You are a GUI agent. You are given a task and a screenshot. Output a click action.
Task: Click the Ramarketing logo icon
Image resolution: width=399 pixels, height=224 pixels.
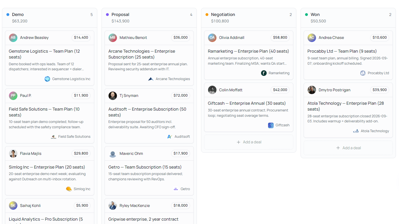264,73
